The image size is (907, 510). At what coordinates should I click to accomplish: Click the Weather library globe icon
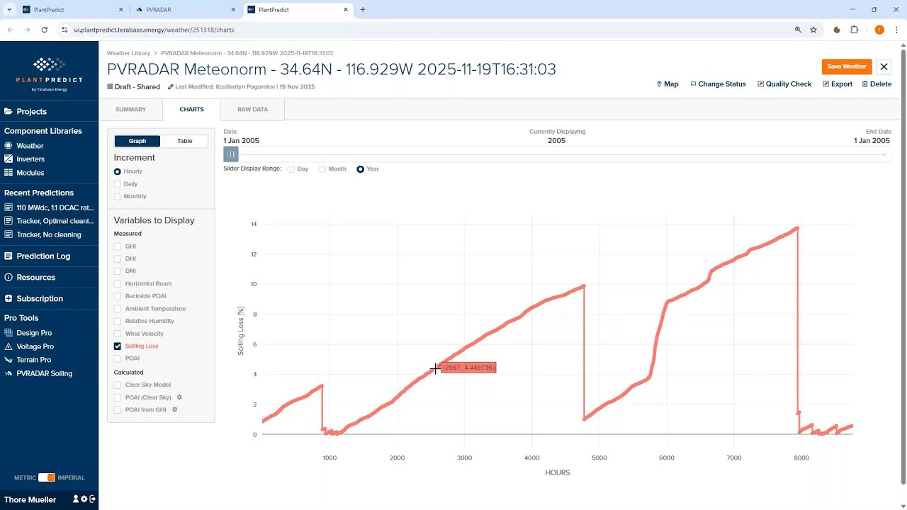click(x=9, y=145)
